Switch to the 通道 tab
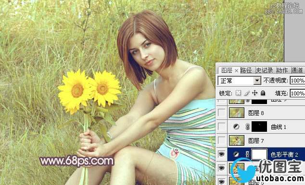This screenshot has width=305, height=185. 297,70
